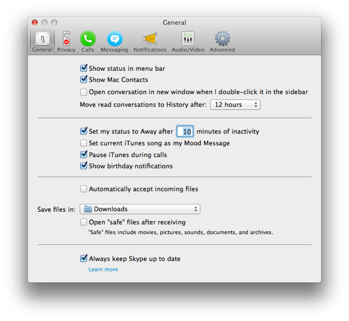The width and height of the screenshot is (349, 321).
Task: Click the window zoom button
Action: tap(54, 23)
